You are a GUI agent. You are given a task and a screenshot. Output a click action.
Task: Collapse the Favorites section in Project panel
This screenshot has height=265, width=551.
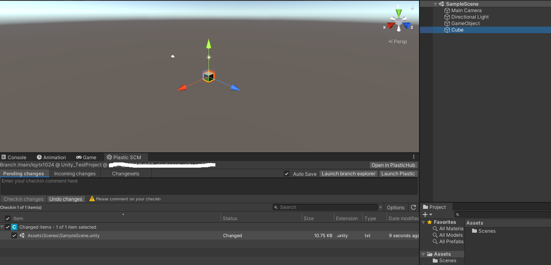(423, 222)
